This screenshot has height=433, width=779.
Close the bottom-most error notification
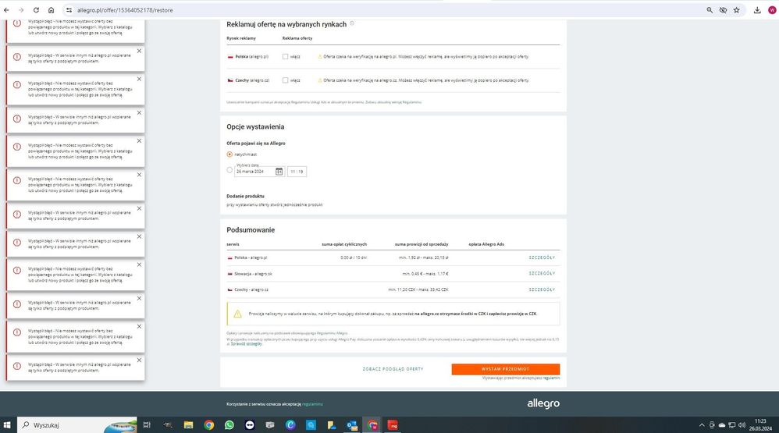click(x=139, y=360)
